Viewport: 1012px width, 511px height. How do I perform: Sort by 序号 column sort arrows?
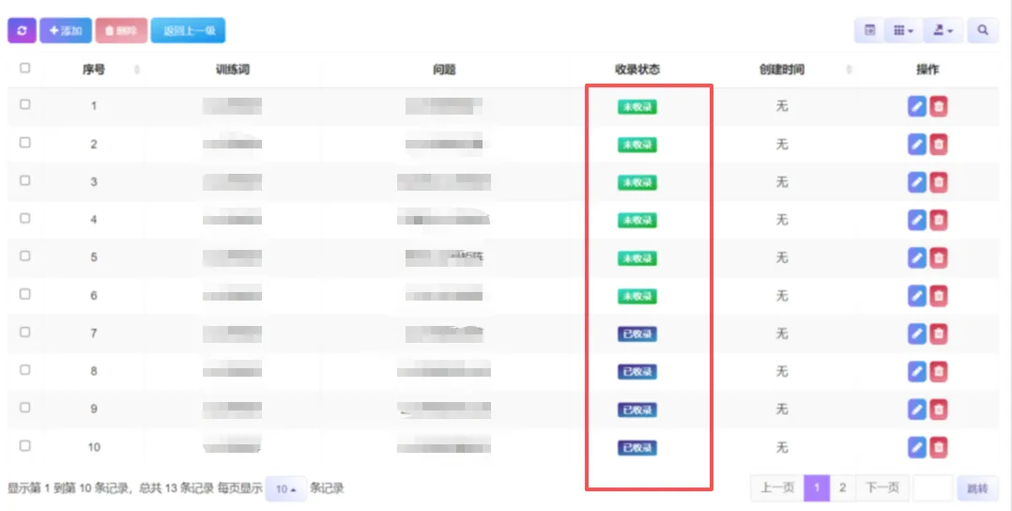coord(137,70)
